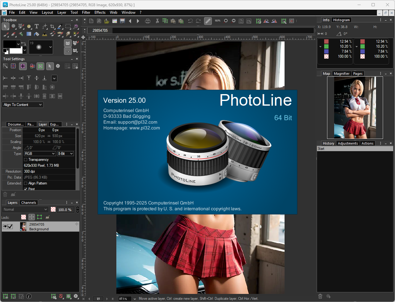Click the Save floppy disk icon

click(x=123, y=21)
